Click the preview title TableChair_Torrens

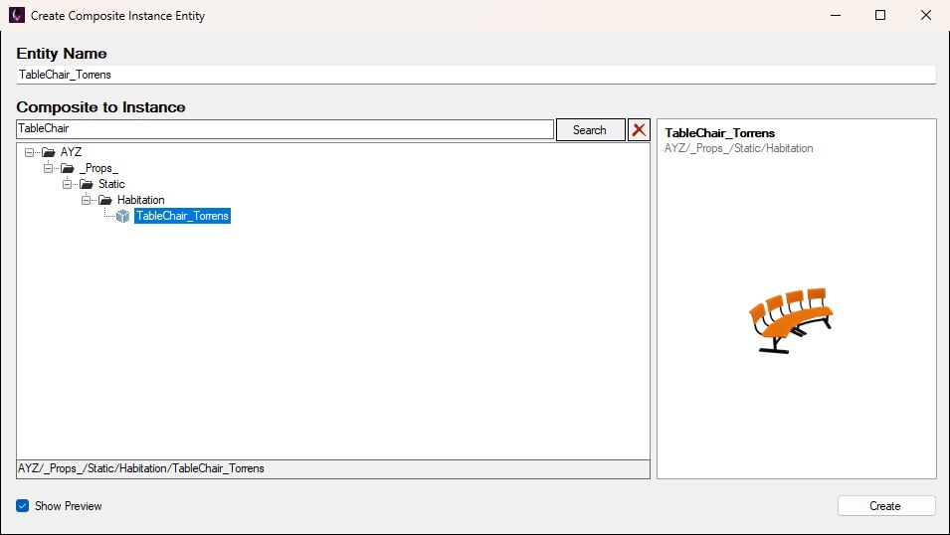[x=719, y=132]
